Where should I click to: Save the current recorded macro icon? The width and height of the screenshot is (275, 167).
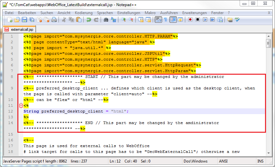(x=220, y=20)
